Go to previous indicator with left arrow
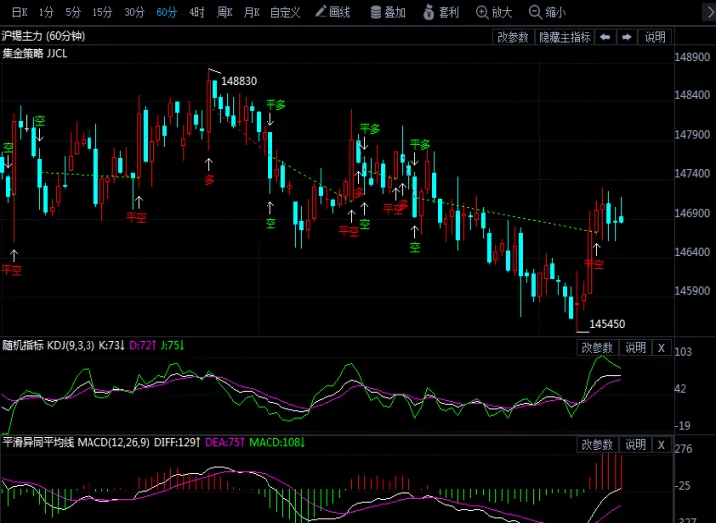 click(605, 37)
